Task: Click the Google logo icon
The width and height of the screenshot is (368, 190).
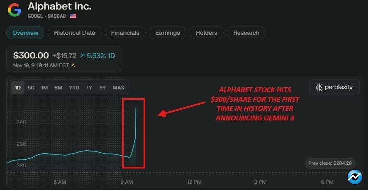Action: 15,10
